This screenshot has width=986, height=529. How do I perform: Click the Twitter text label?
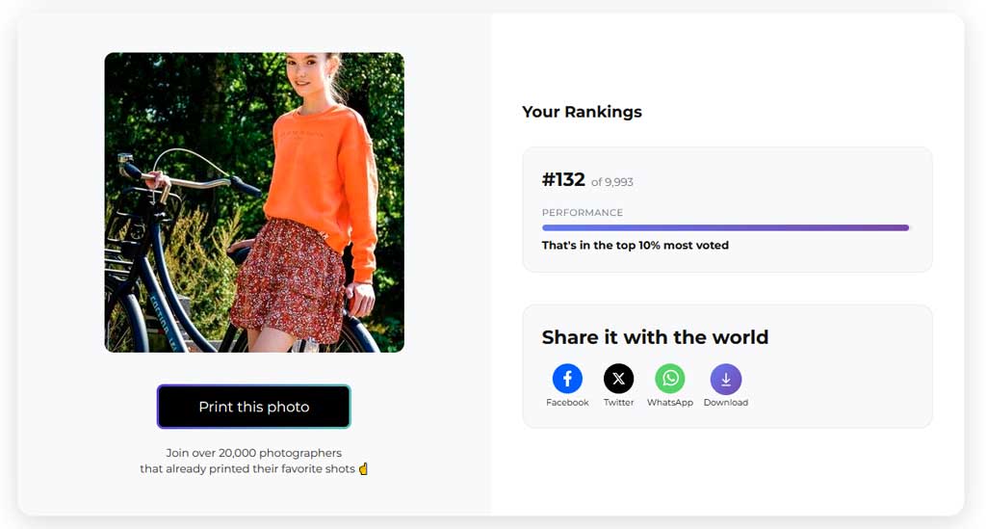[x=619, y=403]
